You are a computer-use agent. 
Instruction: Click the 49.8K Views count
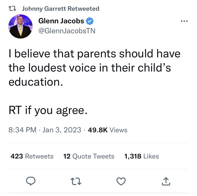coord(108,130)
